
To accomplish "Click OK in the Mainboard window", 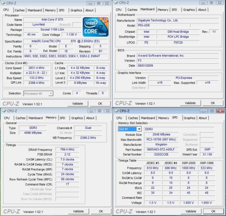I will pyautogui.click(x=213, y=103).
